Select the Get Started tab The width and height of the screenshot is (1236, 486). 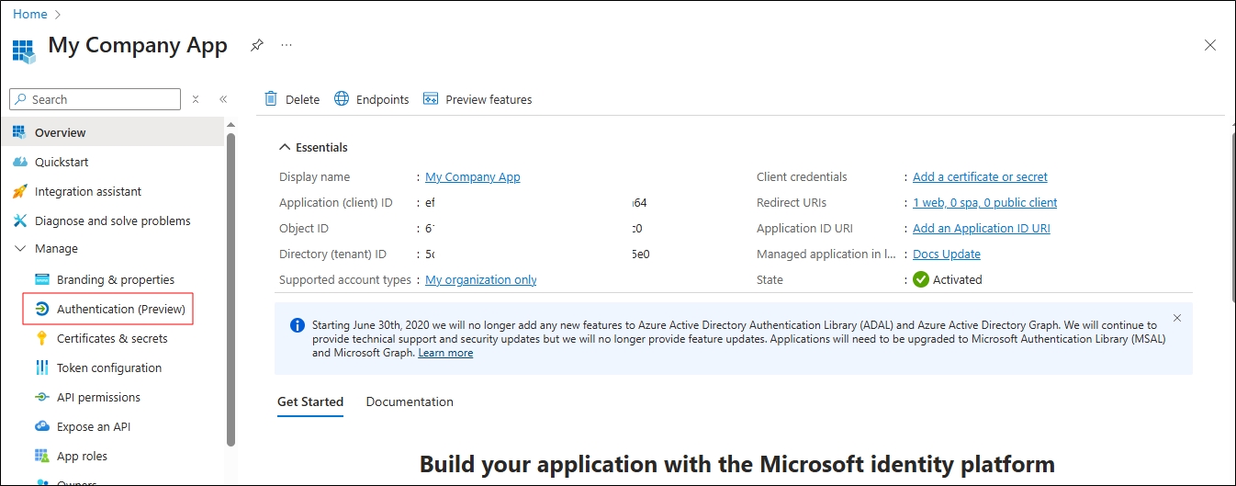(310, 401)
